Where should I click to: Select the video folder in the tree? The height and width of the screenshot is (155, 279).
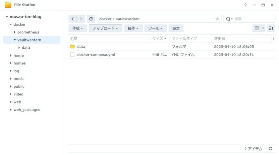[x=18, y=94]
